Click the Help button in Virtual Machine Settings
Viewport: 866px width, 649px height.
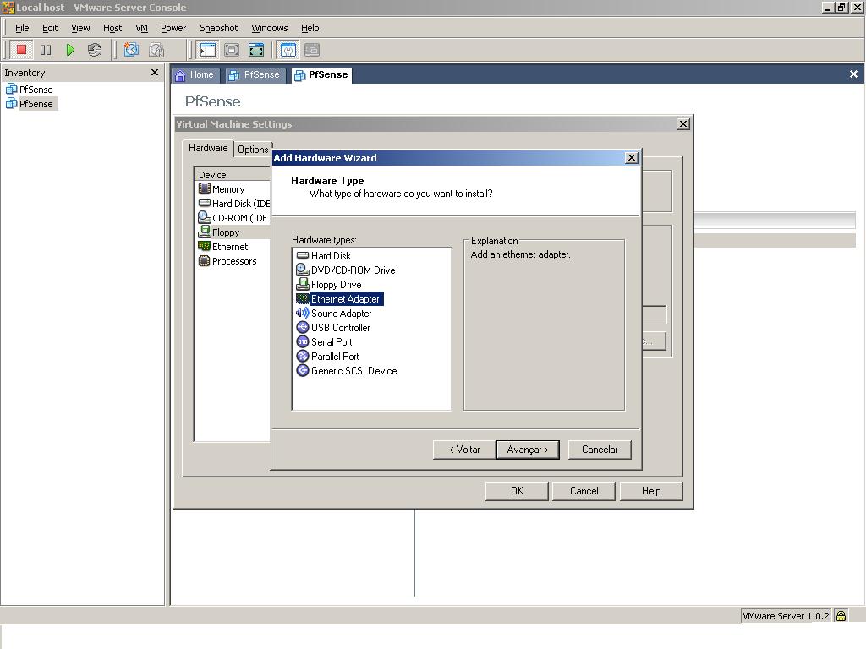651,491
